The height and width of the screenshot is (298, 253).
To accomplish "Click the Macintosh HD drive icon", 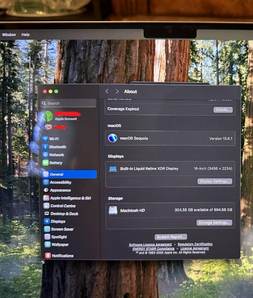I will pos(113,210).
